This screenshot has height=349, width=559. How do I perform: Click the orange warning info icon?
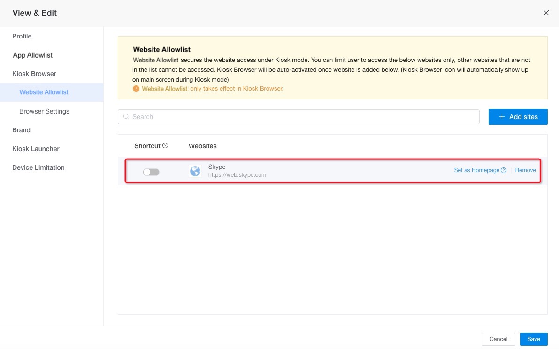136,89
